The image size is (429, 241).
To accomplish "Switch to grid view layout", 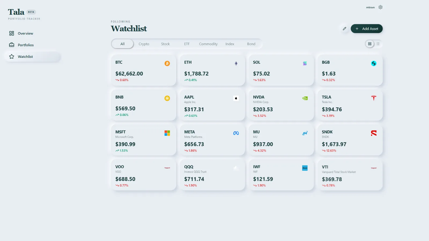I will tap(370, 44).
